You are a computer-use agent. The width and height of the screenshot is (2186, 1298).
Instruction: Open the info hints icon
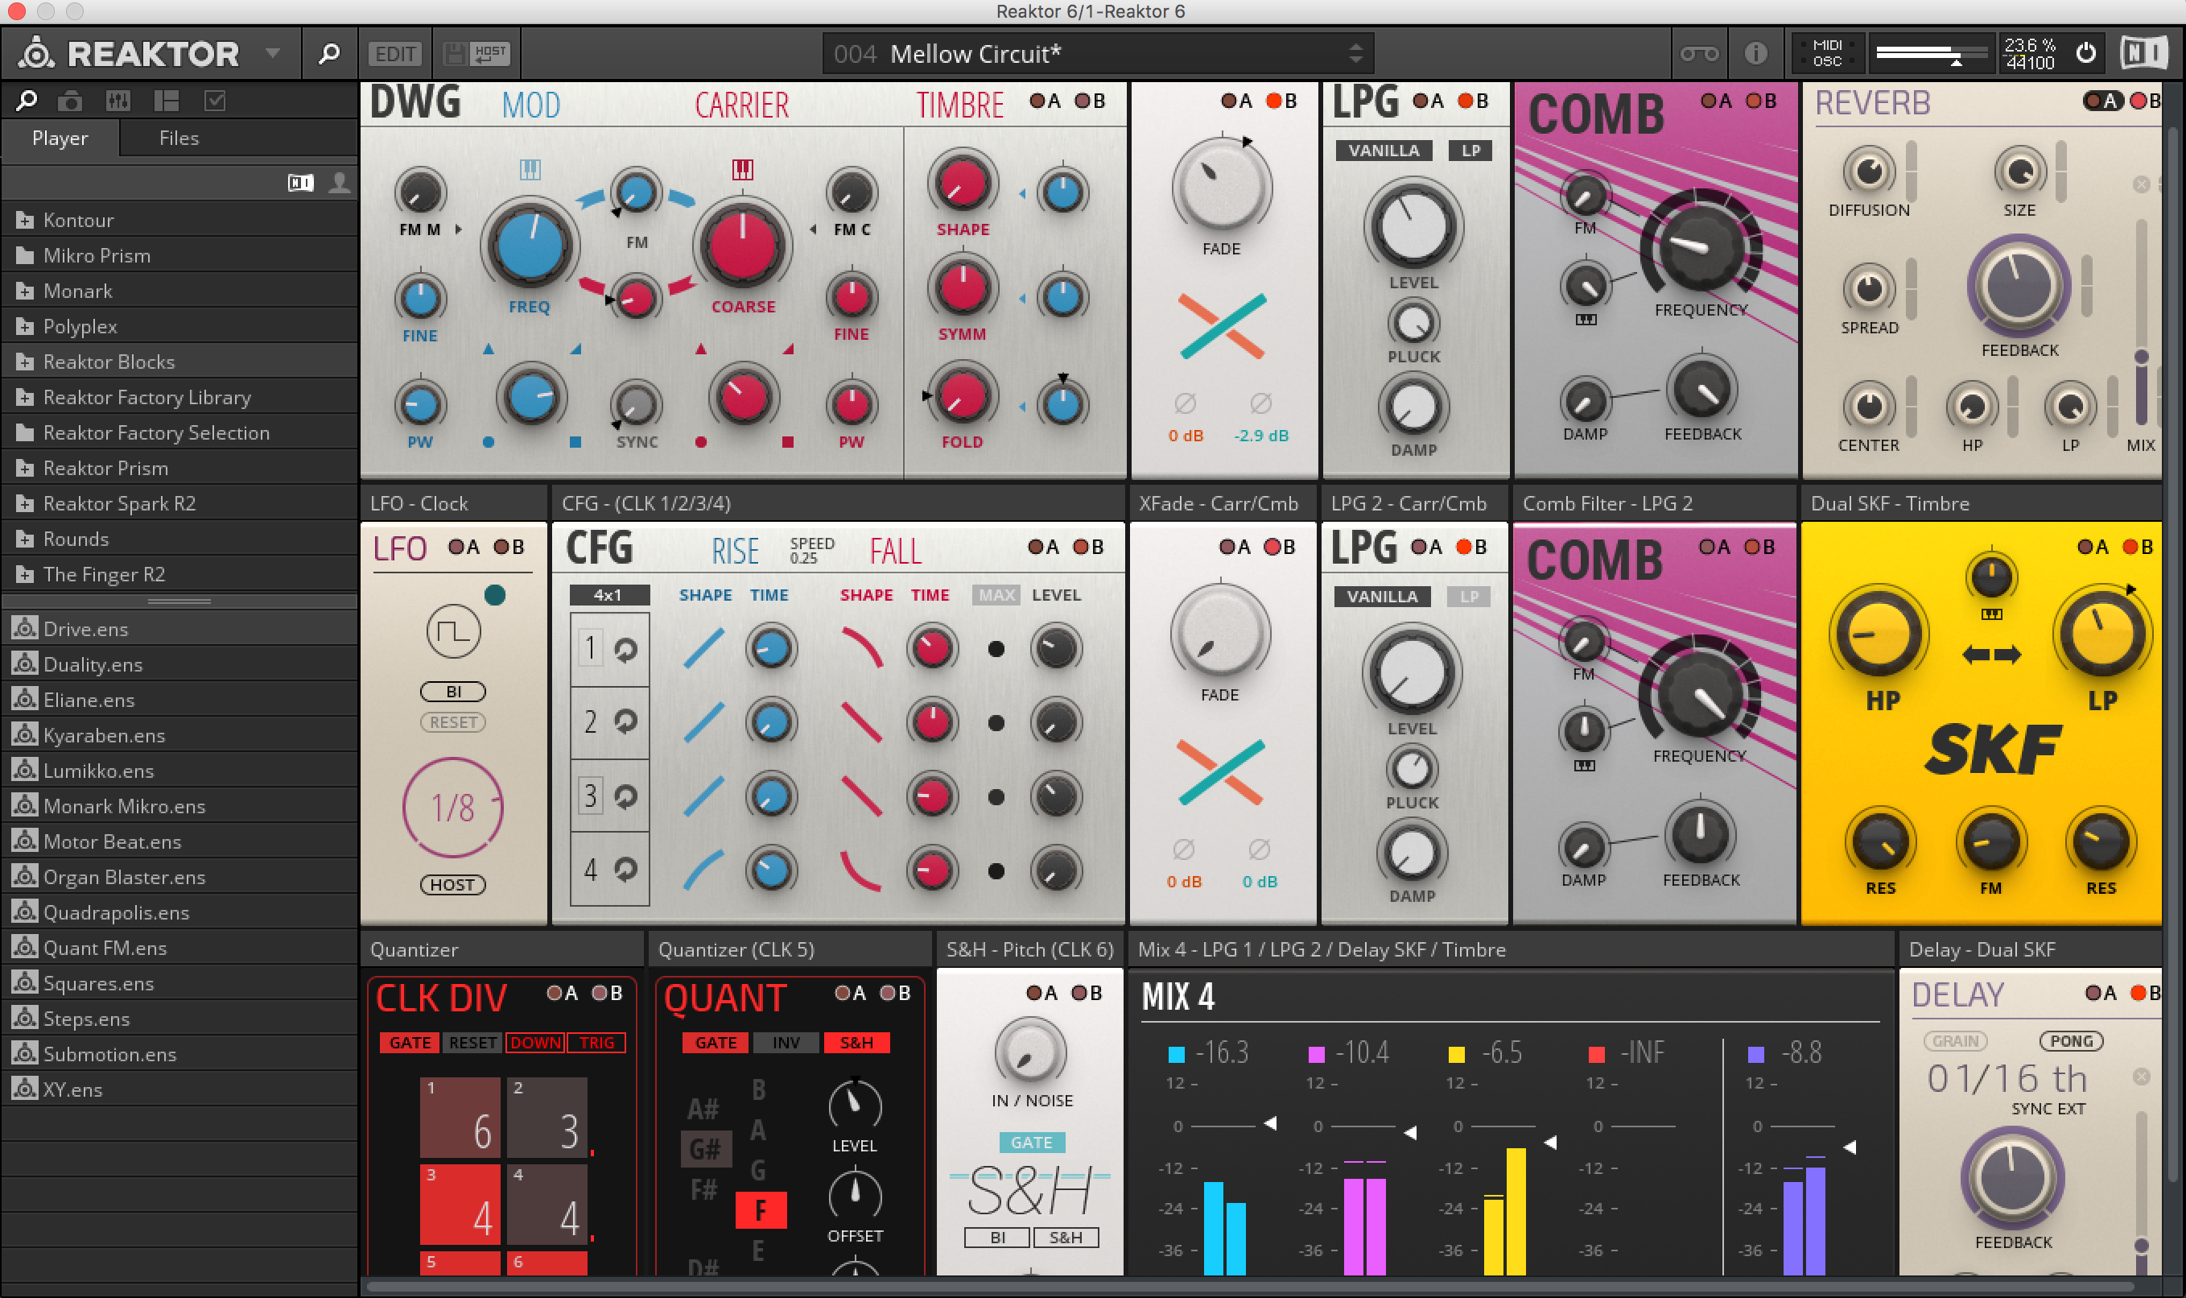(1755, 54)
